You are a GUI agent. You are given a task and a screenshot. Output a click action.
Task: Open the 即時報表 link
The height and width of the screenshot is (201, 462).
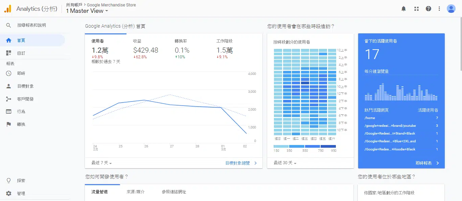(427, 163)
